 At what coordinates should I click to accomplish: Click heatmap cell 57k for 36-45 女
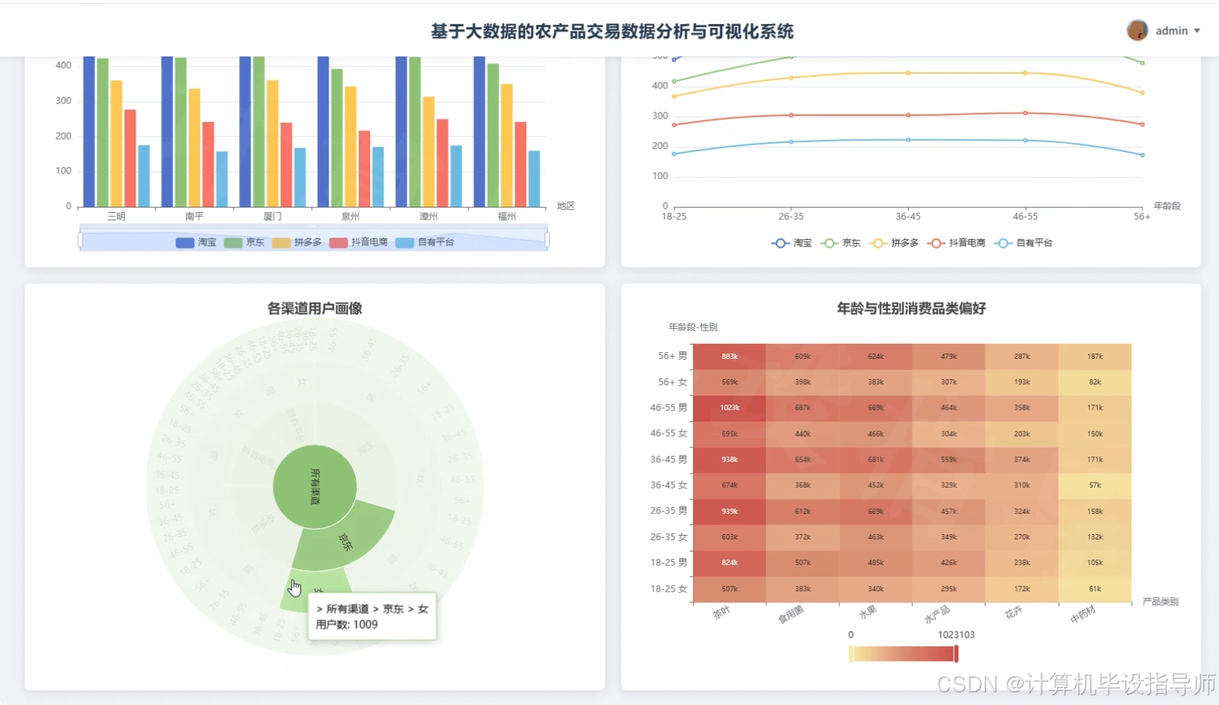(1095, 485)
